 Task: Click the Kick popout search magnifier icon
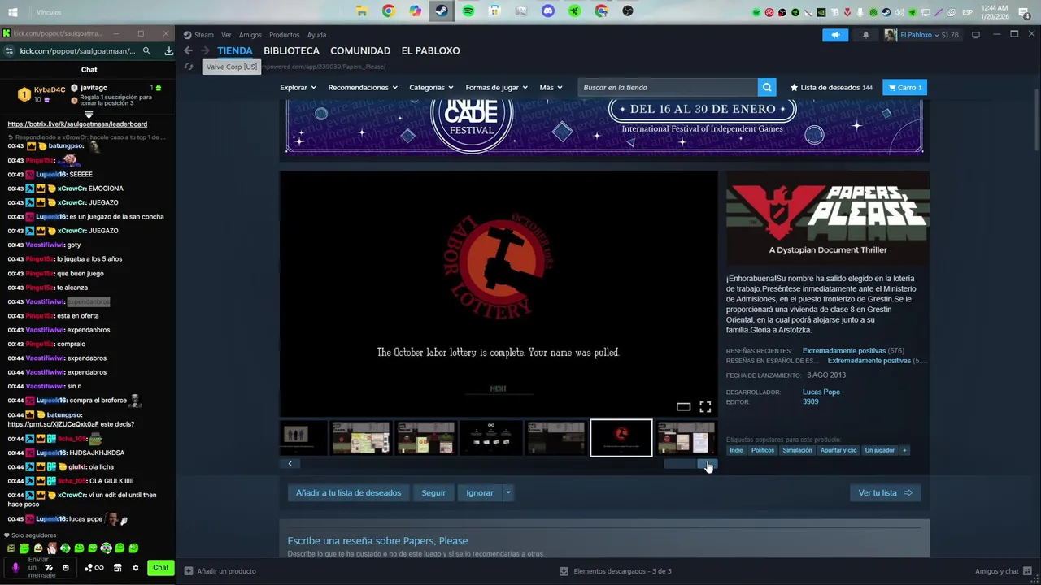coord(147,50)
